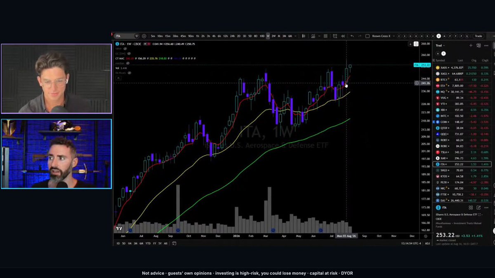Toggle the ADJ adjusted data button
Image resolution: width=495 pixels, height=278 pixels.
tap(427, 243)
